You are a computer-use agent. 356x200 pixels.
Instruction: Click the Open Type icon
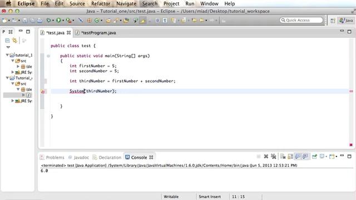pos(108,21)
